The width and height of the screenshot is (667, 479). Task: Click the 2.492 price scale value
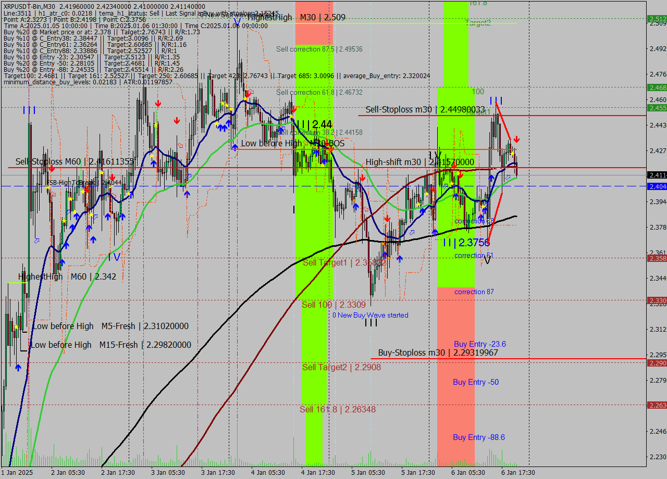coord(658,49)
